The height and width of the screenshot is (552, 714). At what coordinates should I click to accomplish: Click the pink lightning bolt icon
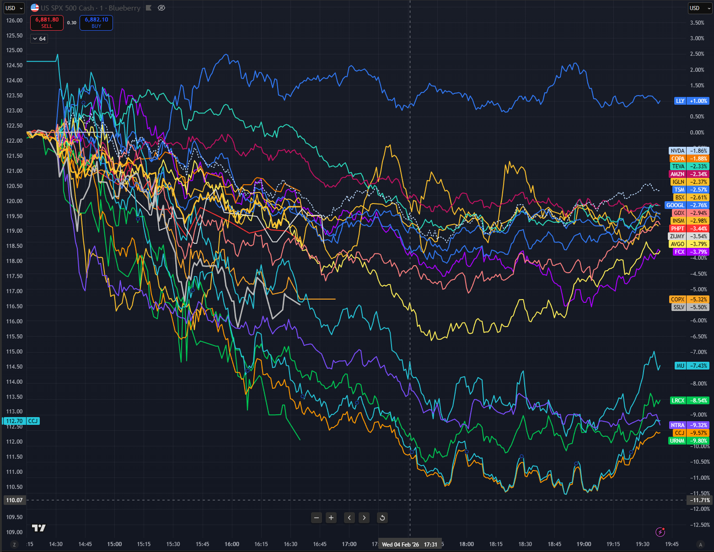tap(660, 531)
